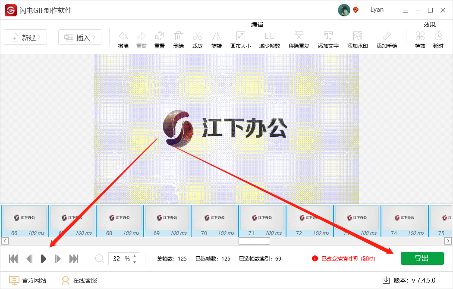The width and height of the screenshot is (453, 289).
Task: Click the zoom magnifier icon
Action: point(99,259)
